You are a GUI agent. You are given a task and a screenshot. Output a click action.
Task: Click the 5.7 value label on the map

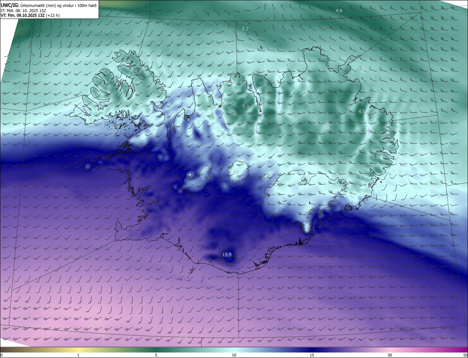(x=245, y=29)
